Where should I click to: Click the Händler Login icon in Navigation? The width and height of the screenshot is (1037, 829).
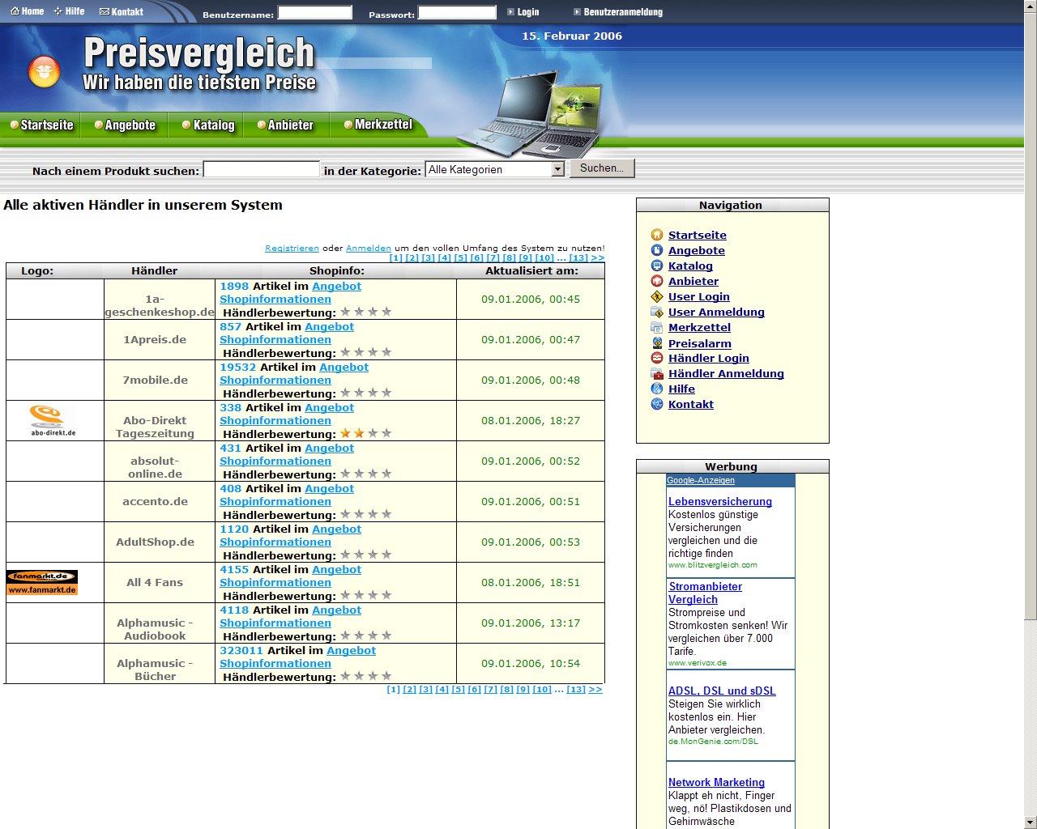coord(657,358)
